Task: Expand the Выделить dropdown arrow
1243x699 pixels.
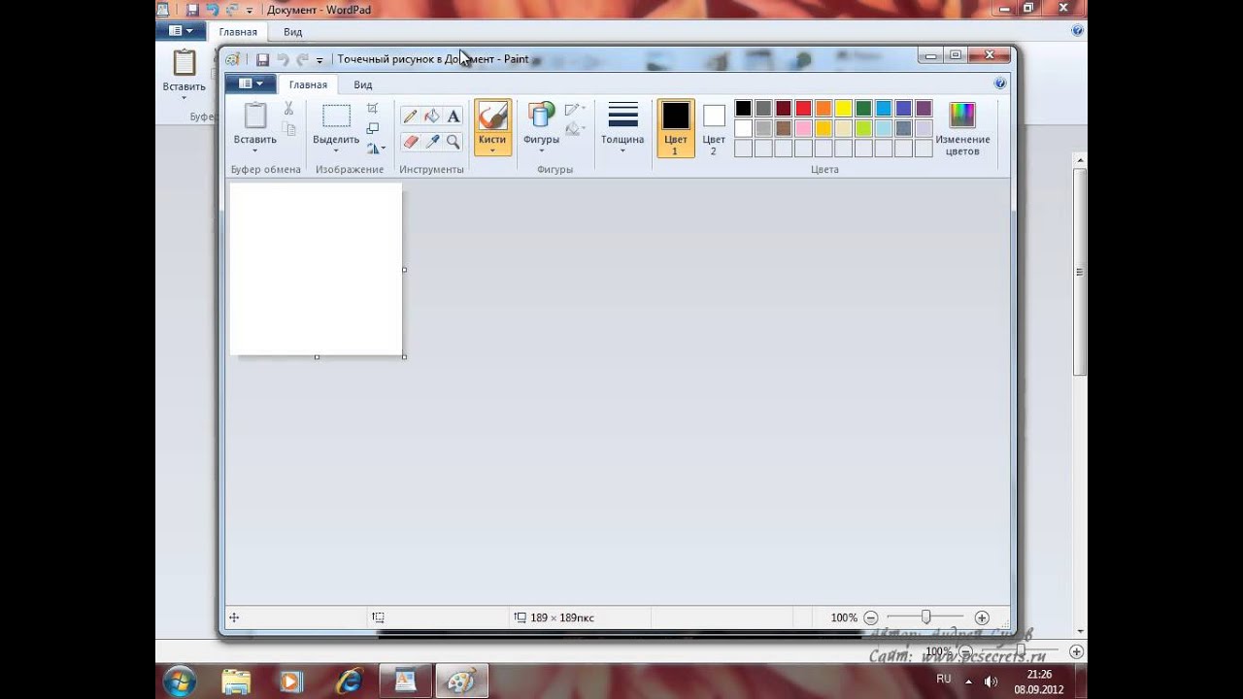Action: 336,150
